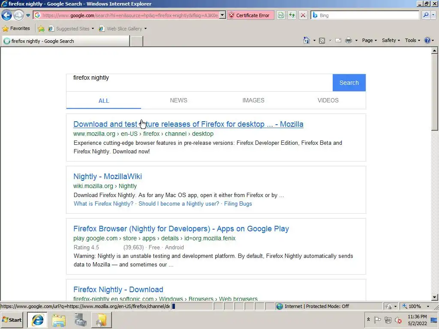Open the Page menu

tap(369, 40)
